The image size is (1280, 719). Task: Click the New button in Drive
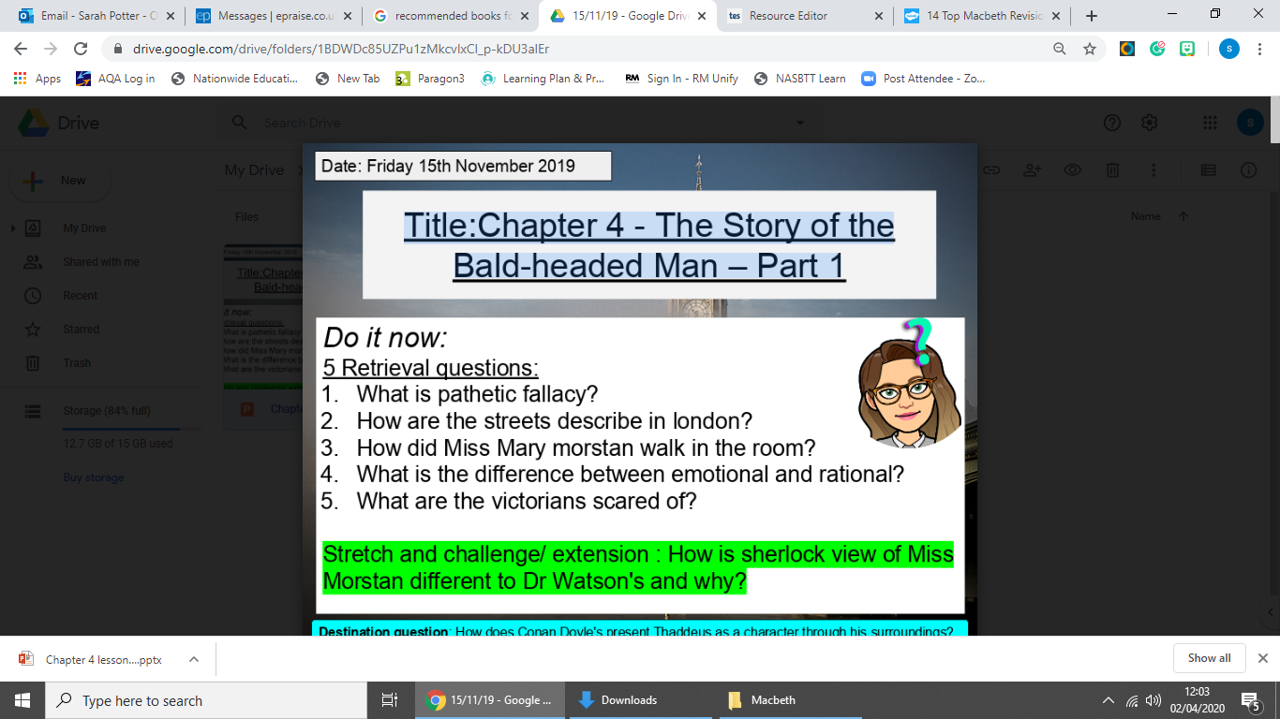point(60,181)
